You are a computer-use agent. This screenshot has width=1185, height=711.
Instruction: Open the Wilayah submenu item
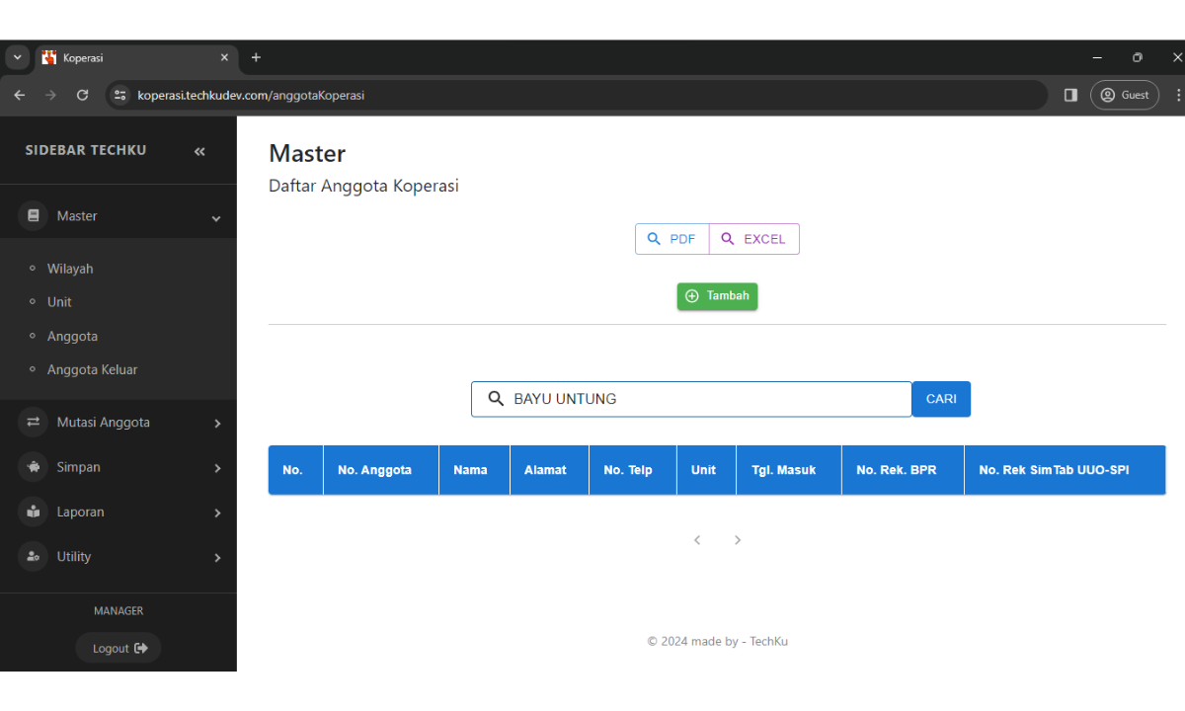click(x=70, y=269)
